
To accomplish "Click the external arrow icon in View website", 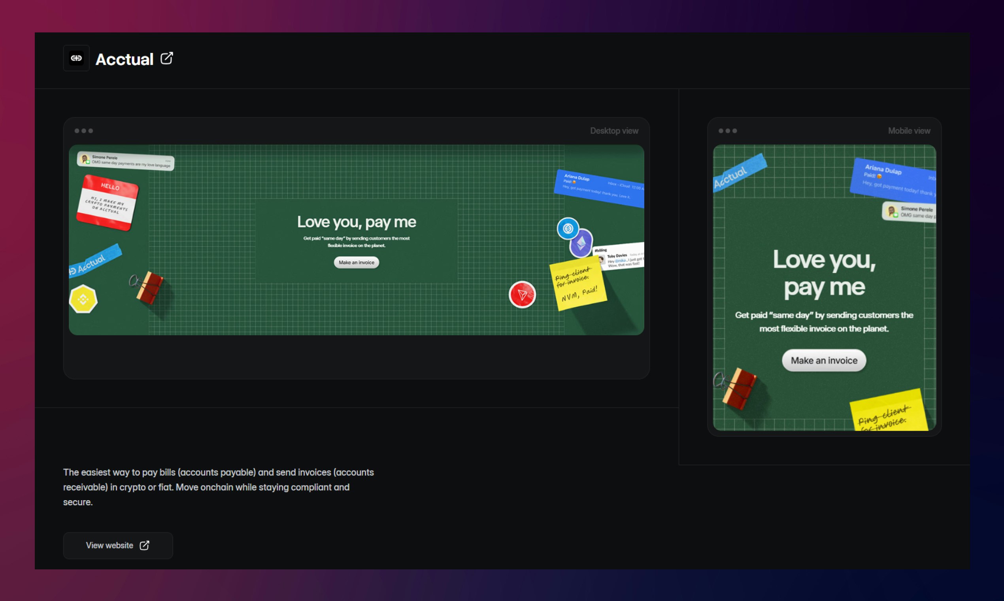I will click(145, 546).
